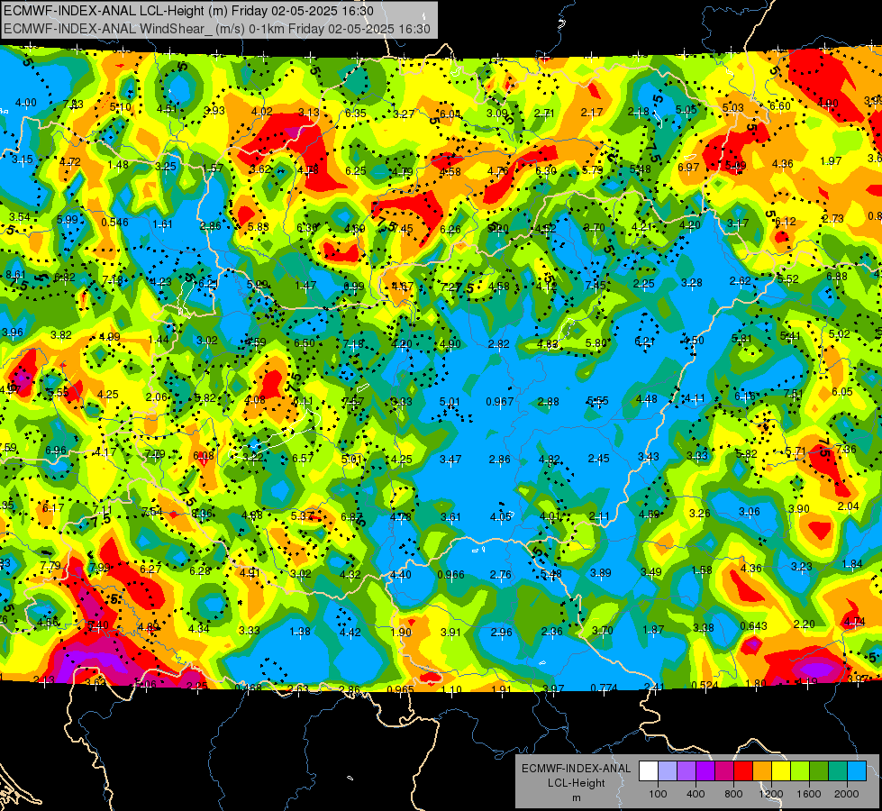This screenshot has width=882, height=811.
Task: Click the wind shear value 2.73
Action: click(833, 219)
